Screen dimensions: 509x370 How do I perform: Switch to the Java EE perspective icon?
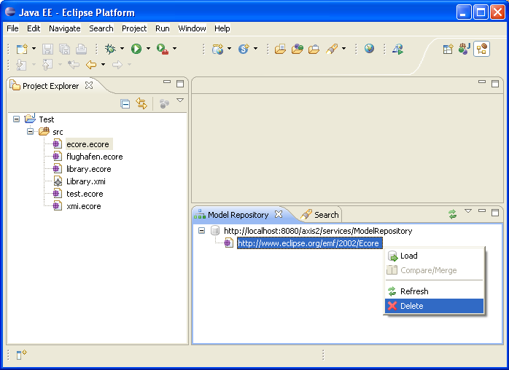tap(465, 49)
